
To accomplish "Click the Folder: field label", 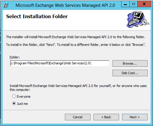I will pos(15,57).
